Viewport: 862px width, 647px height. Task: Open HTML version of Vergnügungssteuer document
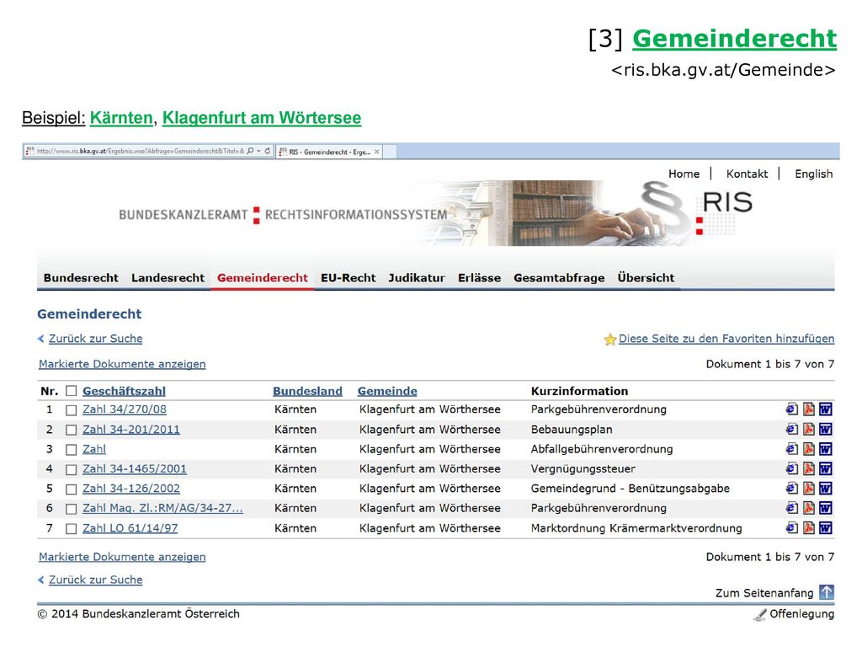tap(791, 468)
